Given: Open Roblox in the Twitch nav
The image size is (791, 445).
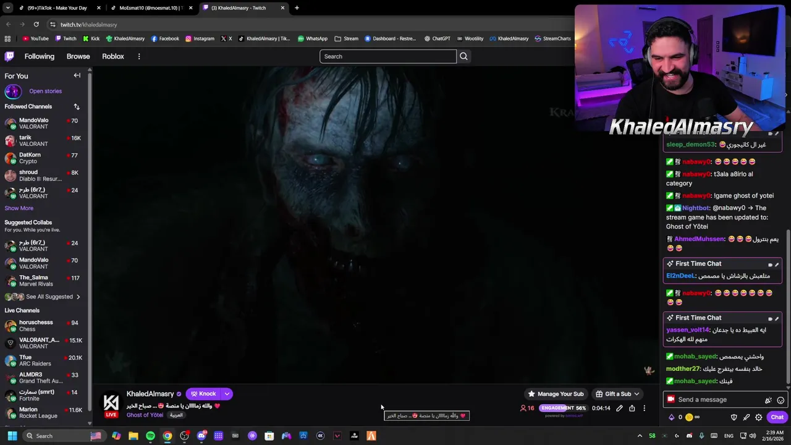Looking at the screenshot, I should (113, 56).
